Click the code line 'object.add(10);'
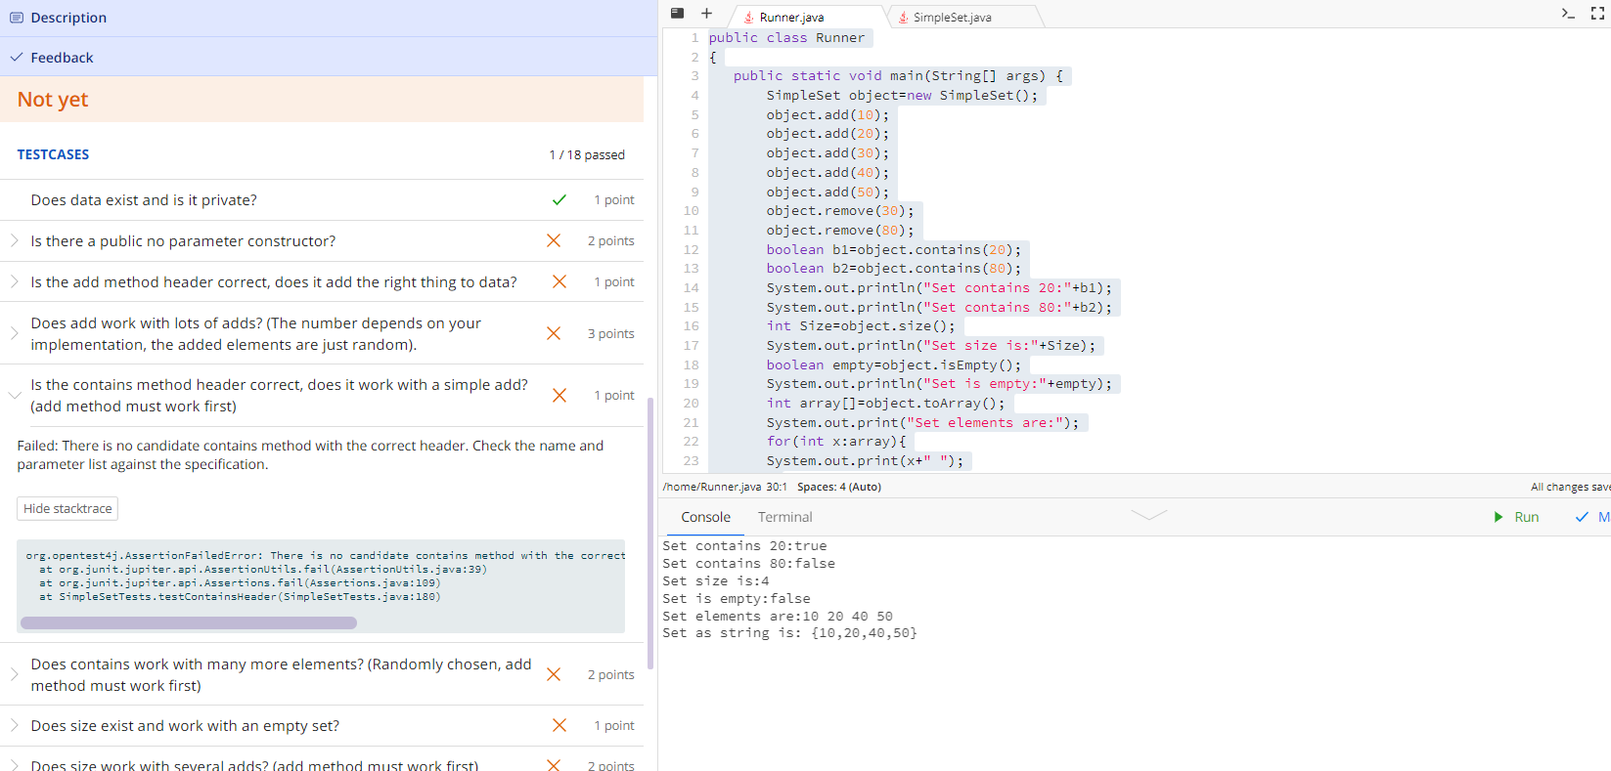 point(828,114)
